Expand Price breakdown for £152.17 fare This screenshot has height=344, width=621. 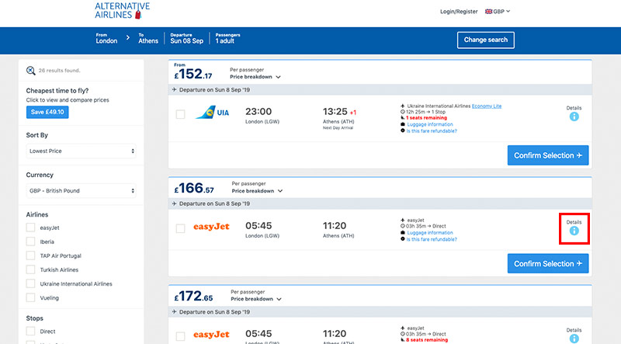pos(255,77)
